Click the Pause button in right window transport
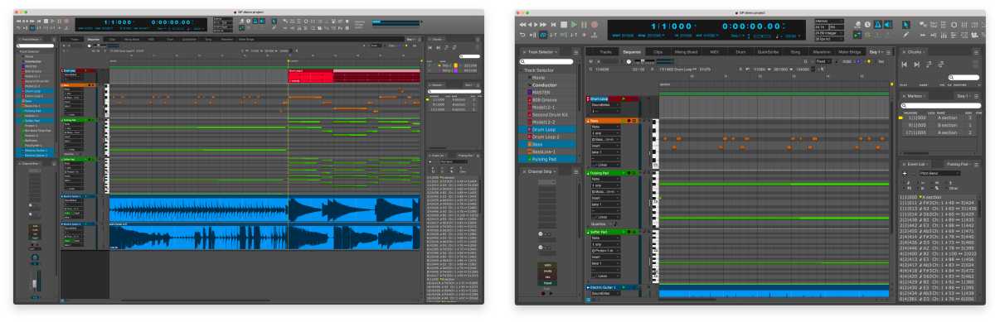This screenshot has width=995, height=322. (584, 25)
